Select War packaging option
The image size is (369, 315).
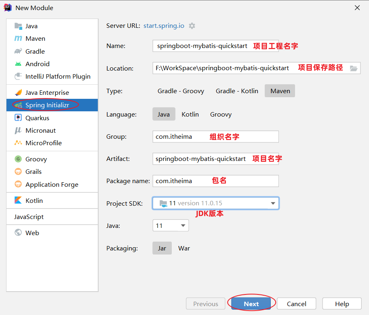coord(184,248)
